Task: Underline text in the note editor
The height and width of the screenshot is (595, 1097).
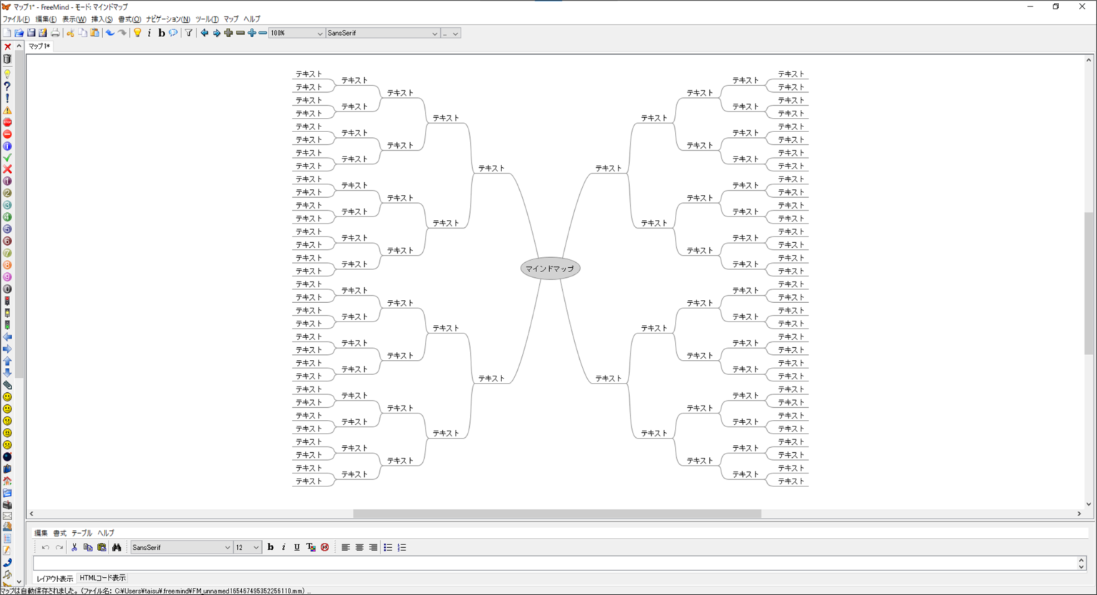Action: point(296,547)
